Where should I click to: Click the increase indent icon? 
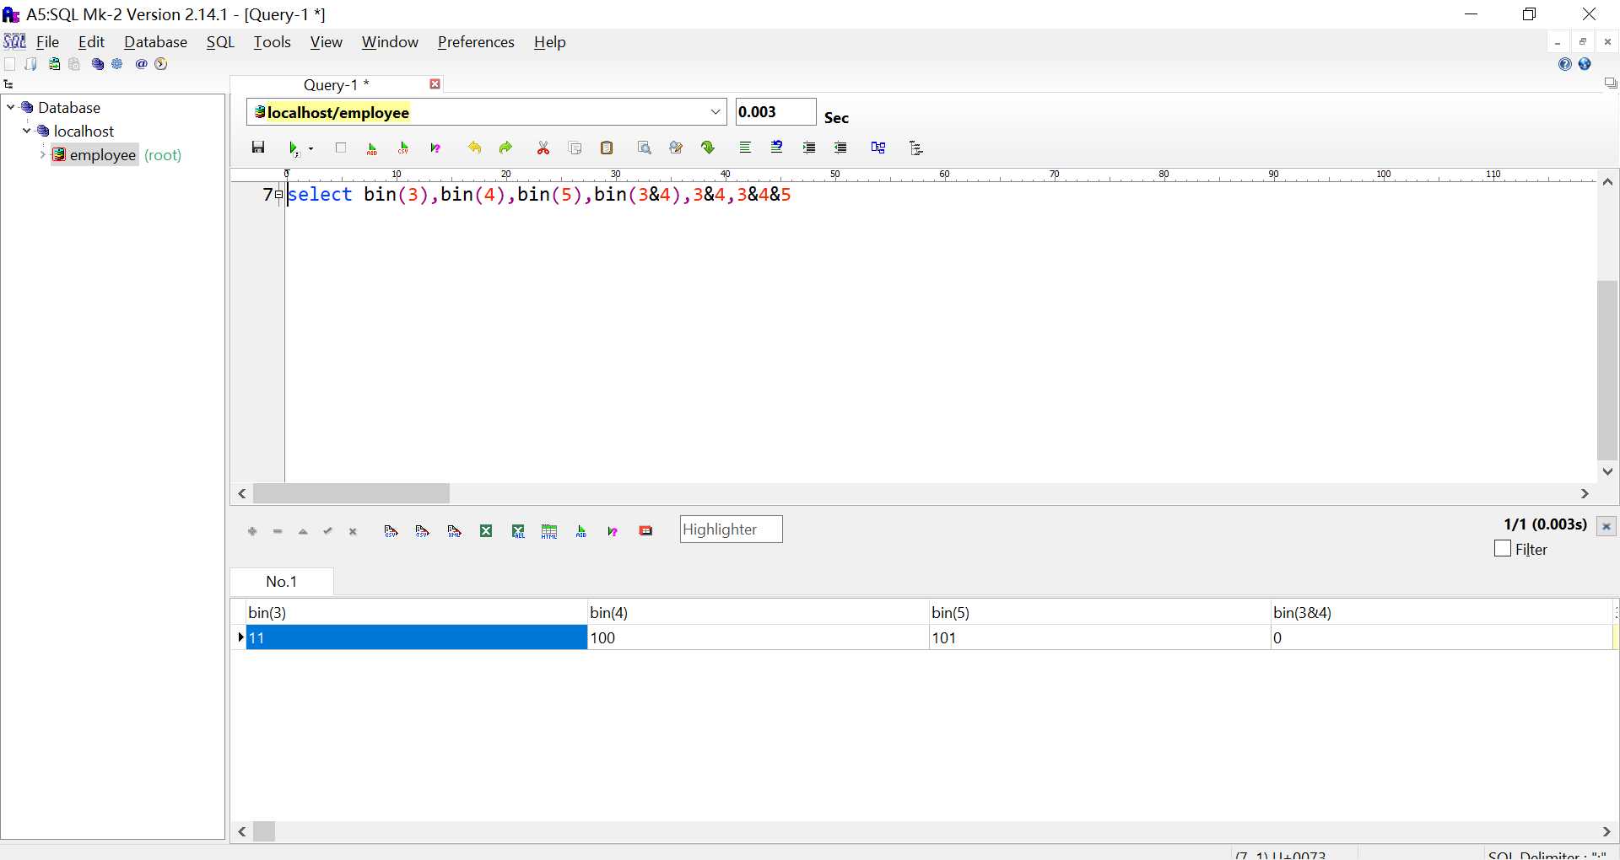(809, 148)
